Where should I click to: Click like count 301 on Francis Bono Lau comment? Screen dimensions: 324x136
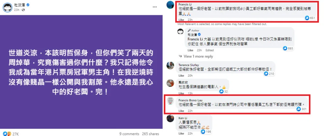302,109
